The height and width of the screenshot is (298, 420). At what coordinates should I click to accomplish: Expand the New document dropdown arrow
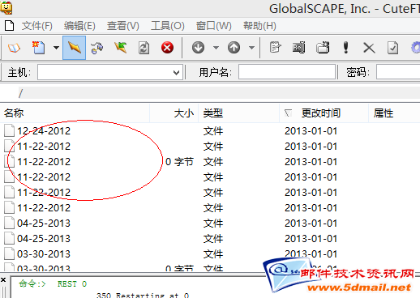click(x=56, y=48)
